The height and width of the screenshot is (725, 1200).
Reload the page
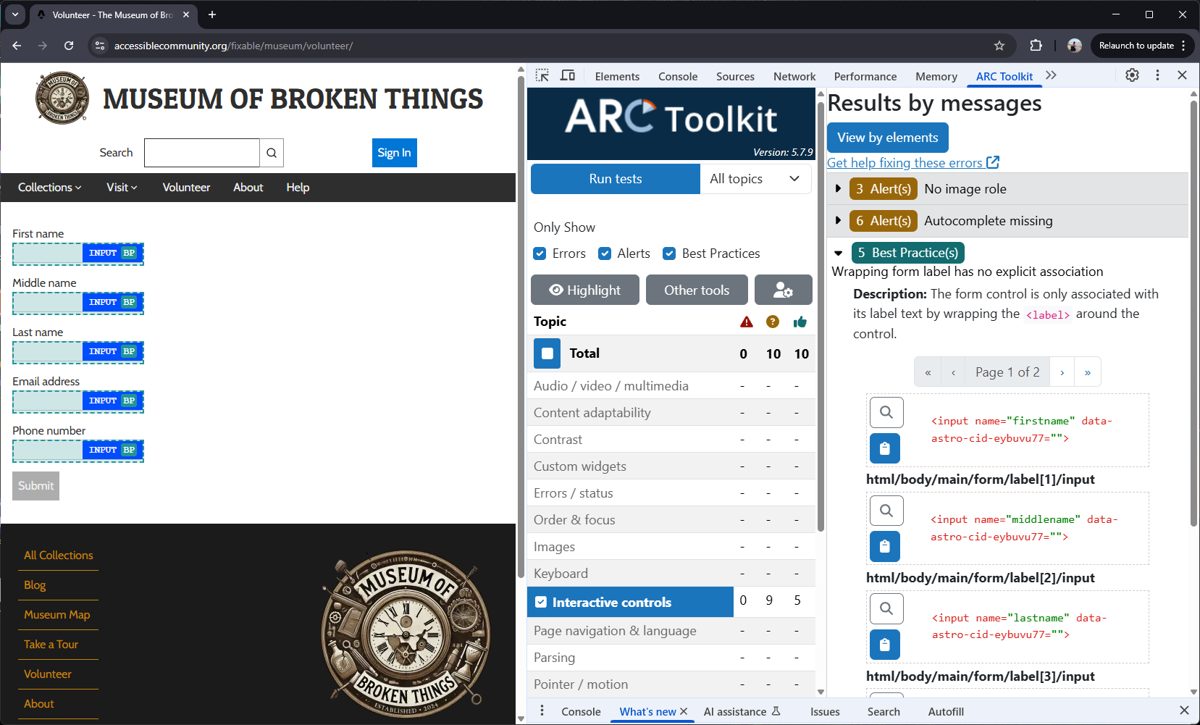pyautogui.click(x=69, y=46)
